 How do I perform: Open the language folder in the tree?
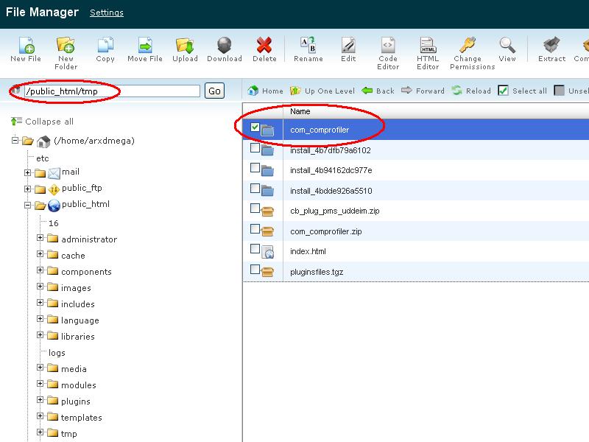[80, 320]
